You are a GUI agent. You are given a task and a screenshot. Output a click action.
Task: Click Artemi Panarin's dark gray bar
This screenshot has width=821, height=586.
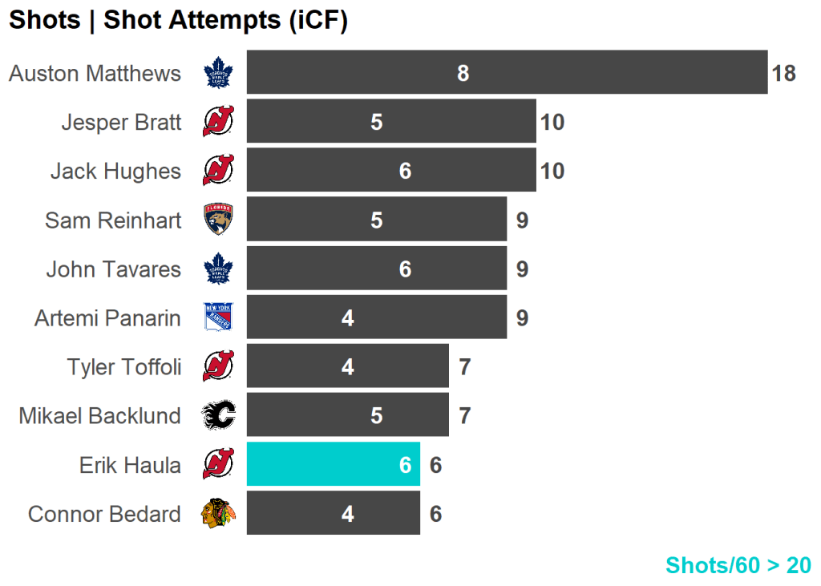376,317
